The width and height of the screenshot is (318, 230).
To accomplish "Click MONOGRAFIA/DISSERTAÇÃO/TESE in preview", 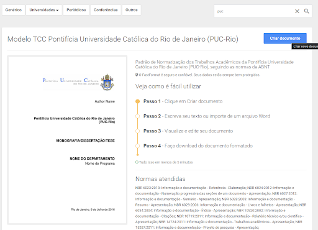I will 86,140.
